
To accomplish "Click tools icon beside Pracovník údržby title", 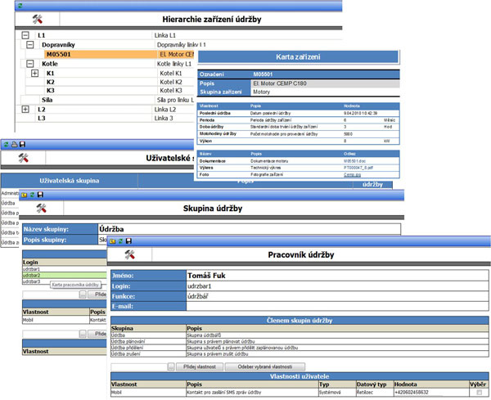I will pos(129,254).
